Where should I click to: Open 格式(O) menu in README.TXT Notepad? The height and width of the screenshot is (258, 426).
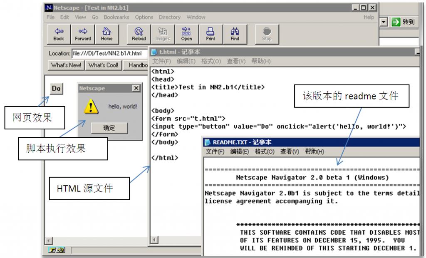pos(265,151)
